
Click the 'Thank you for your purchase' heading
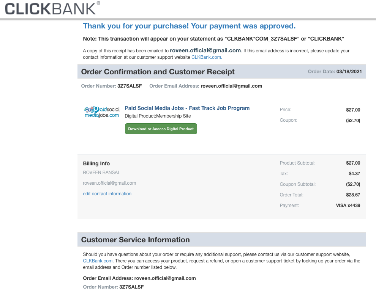click(x=189, y=26)
